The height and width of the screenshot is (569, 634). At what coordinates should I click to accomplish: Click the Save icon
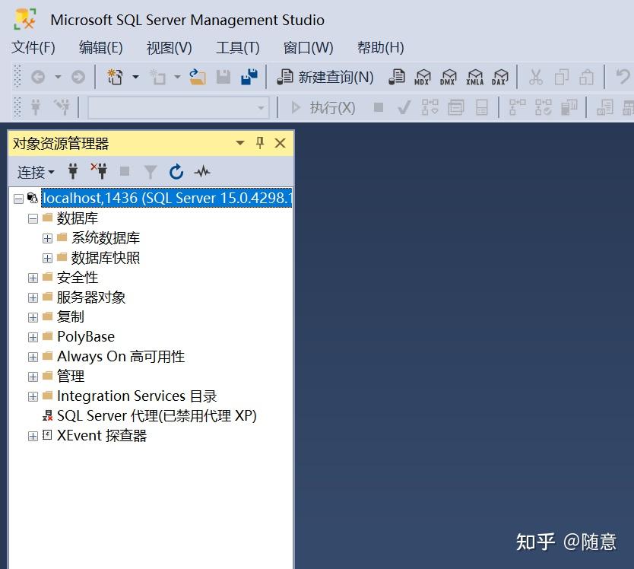coord(223,77)
